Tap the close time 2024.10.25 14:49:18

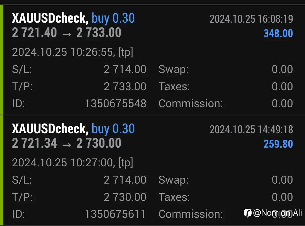[251, 130]
